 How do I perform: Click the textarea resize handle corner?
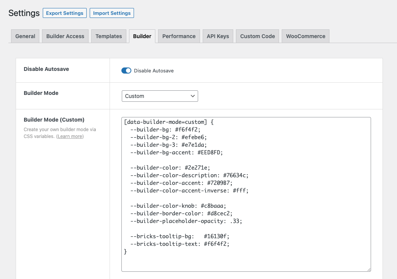tap(369, 269)
